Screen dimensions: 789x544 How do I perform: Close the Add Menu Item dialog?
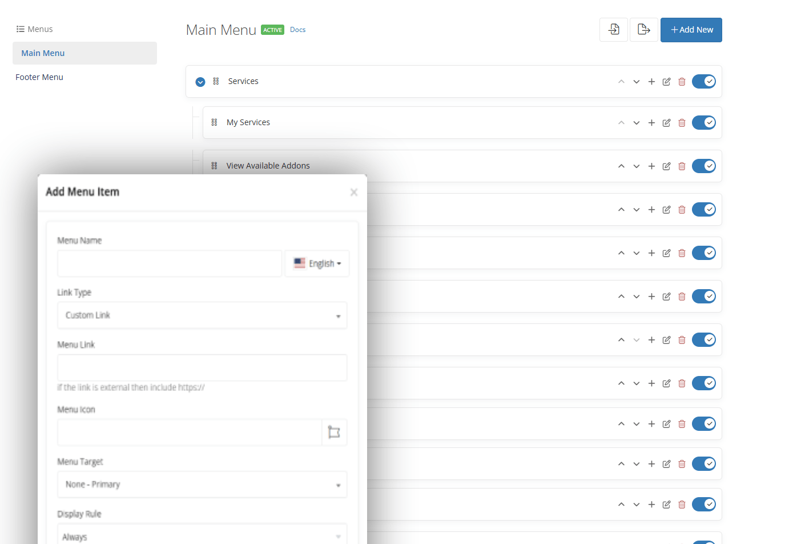pos(354,193)
